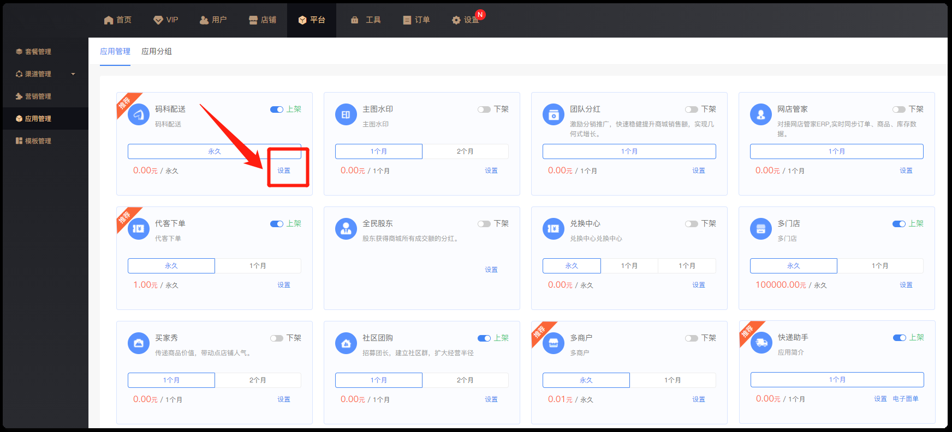Click the 快递助手 truck icon
Screen dimensions: 952x432
(761, 343)
